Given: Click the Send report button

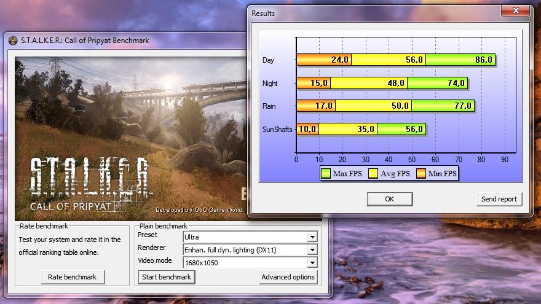Looking at the screenshot, I should coord(499,199).
